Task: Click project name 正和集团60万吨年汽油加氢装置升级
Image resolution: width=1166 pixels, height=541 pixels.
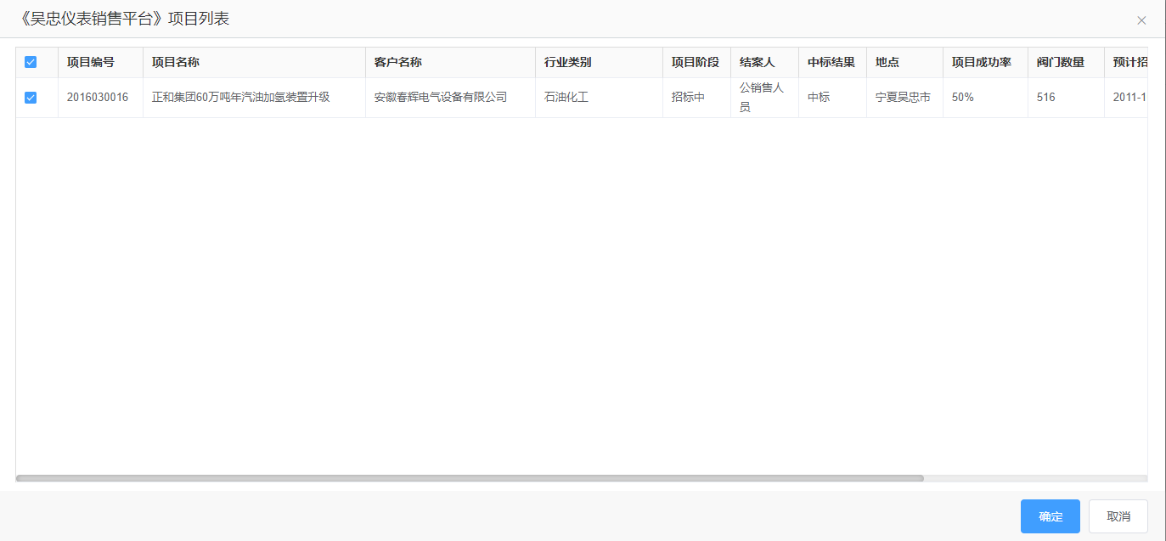Action: pyautogui.click(x=240, y=98)
